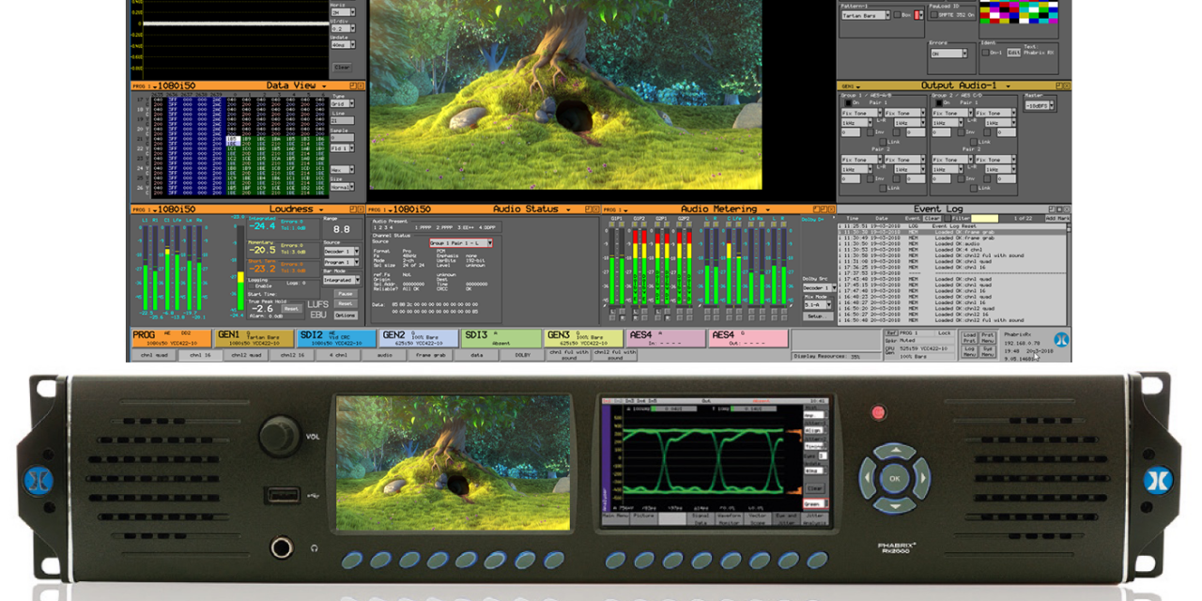
Task: Open the Audio Status Source dropdown
Action: pyautogui.click(x=460, y=242)
